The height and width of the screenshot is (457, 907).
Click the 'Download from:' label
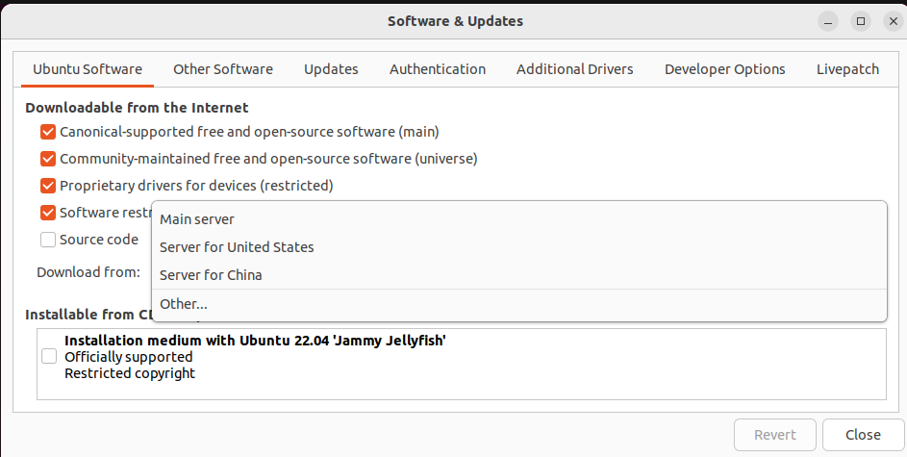tap(88, 272)
